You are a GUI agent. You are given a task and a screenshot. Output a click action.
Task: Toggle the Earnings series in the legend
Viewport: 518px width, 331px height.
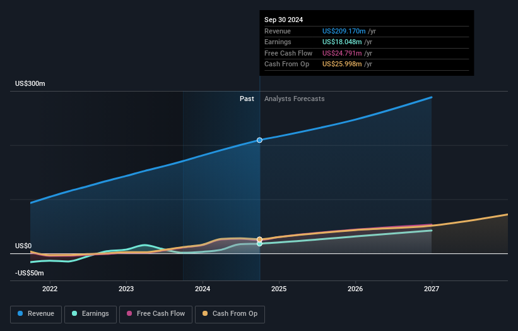point(90,314)
